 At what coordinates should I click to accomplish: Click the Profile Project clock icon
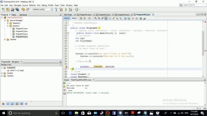[77, 9]
